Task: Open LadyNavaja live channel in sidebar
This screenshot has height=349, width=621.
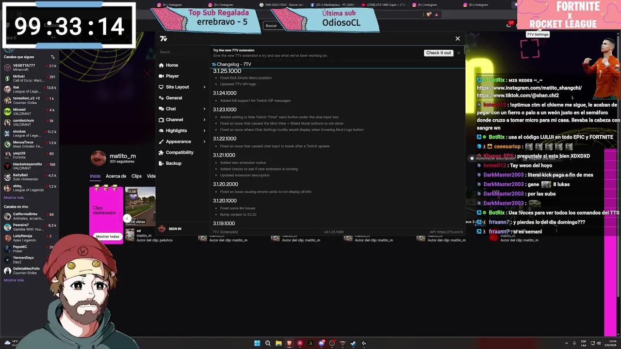Action: click(30, 238)
